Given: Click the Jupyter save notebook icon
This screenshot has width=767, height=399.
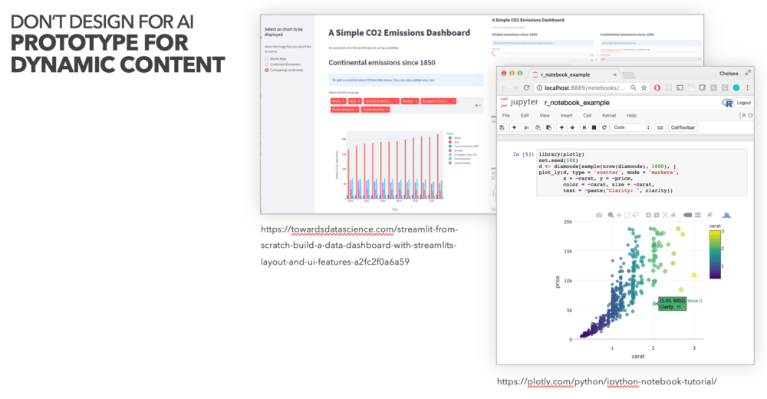Looking at the screenshot, I should click(502, 127).
